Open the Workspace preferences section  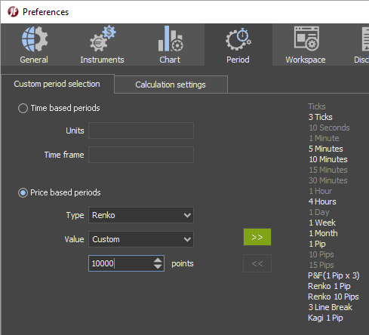click(306, 45)
